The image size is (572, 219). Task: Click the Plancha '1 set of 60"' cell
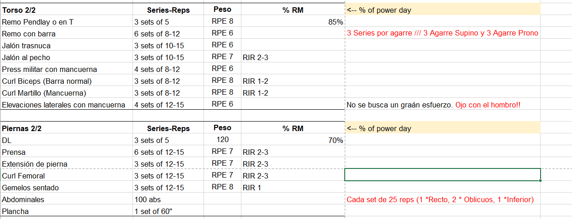(x=169, y=211)
